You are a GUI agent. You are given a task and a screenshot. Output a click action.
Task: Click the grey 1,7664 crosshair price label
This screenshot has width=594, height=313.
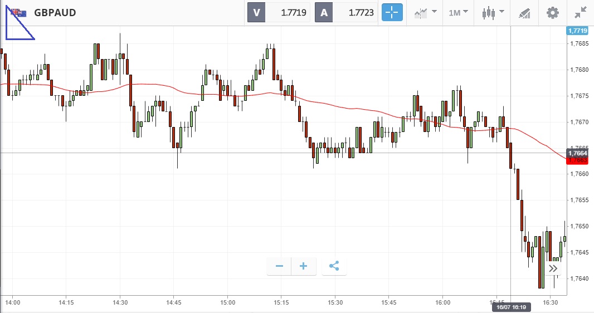(578, 153)
